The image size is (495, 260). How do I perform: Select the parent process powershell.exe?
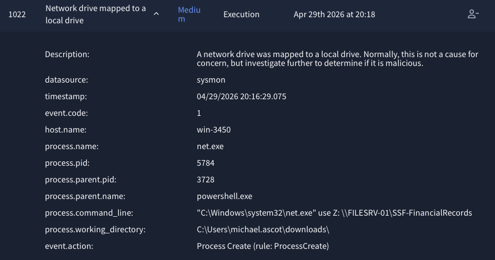coord(224,196)
